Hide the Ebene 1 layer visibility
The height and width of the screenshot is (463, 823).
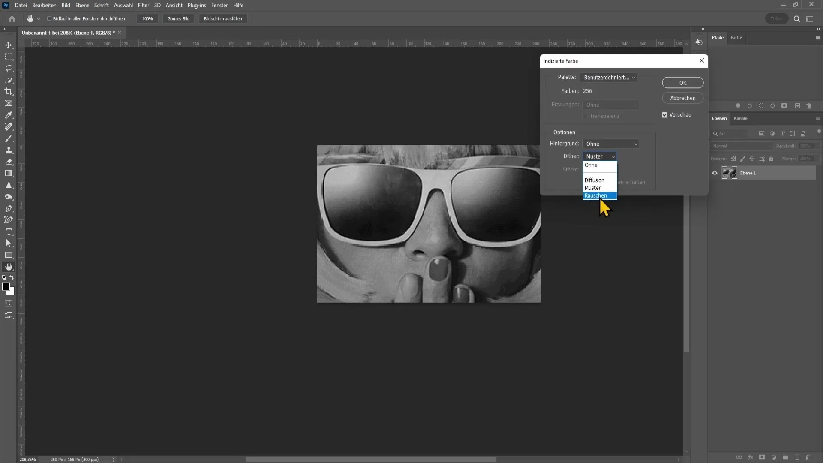pos(715,173)
